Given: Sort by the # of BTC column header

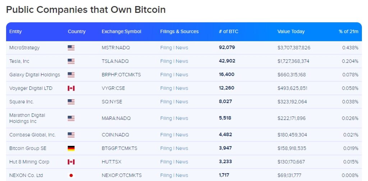Looking at the screenshot, I should pyautogui.click(x=228, y=32).
